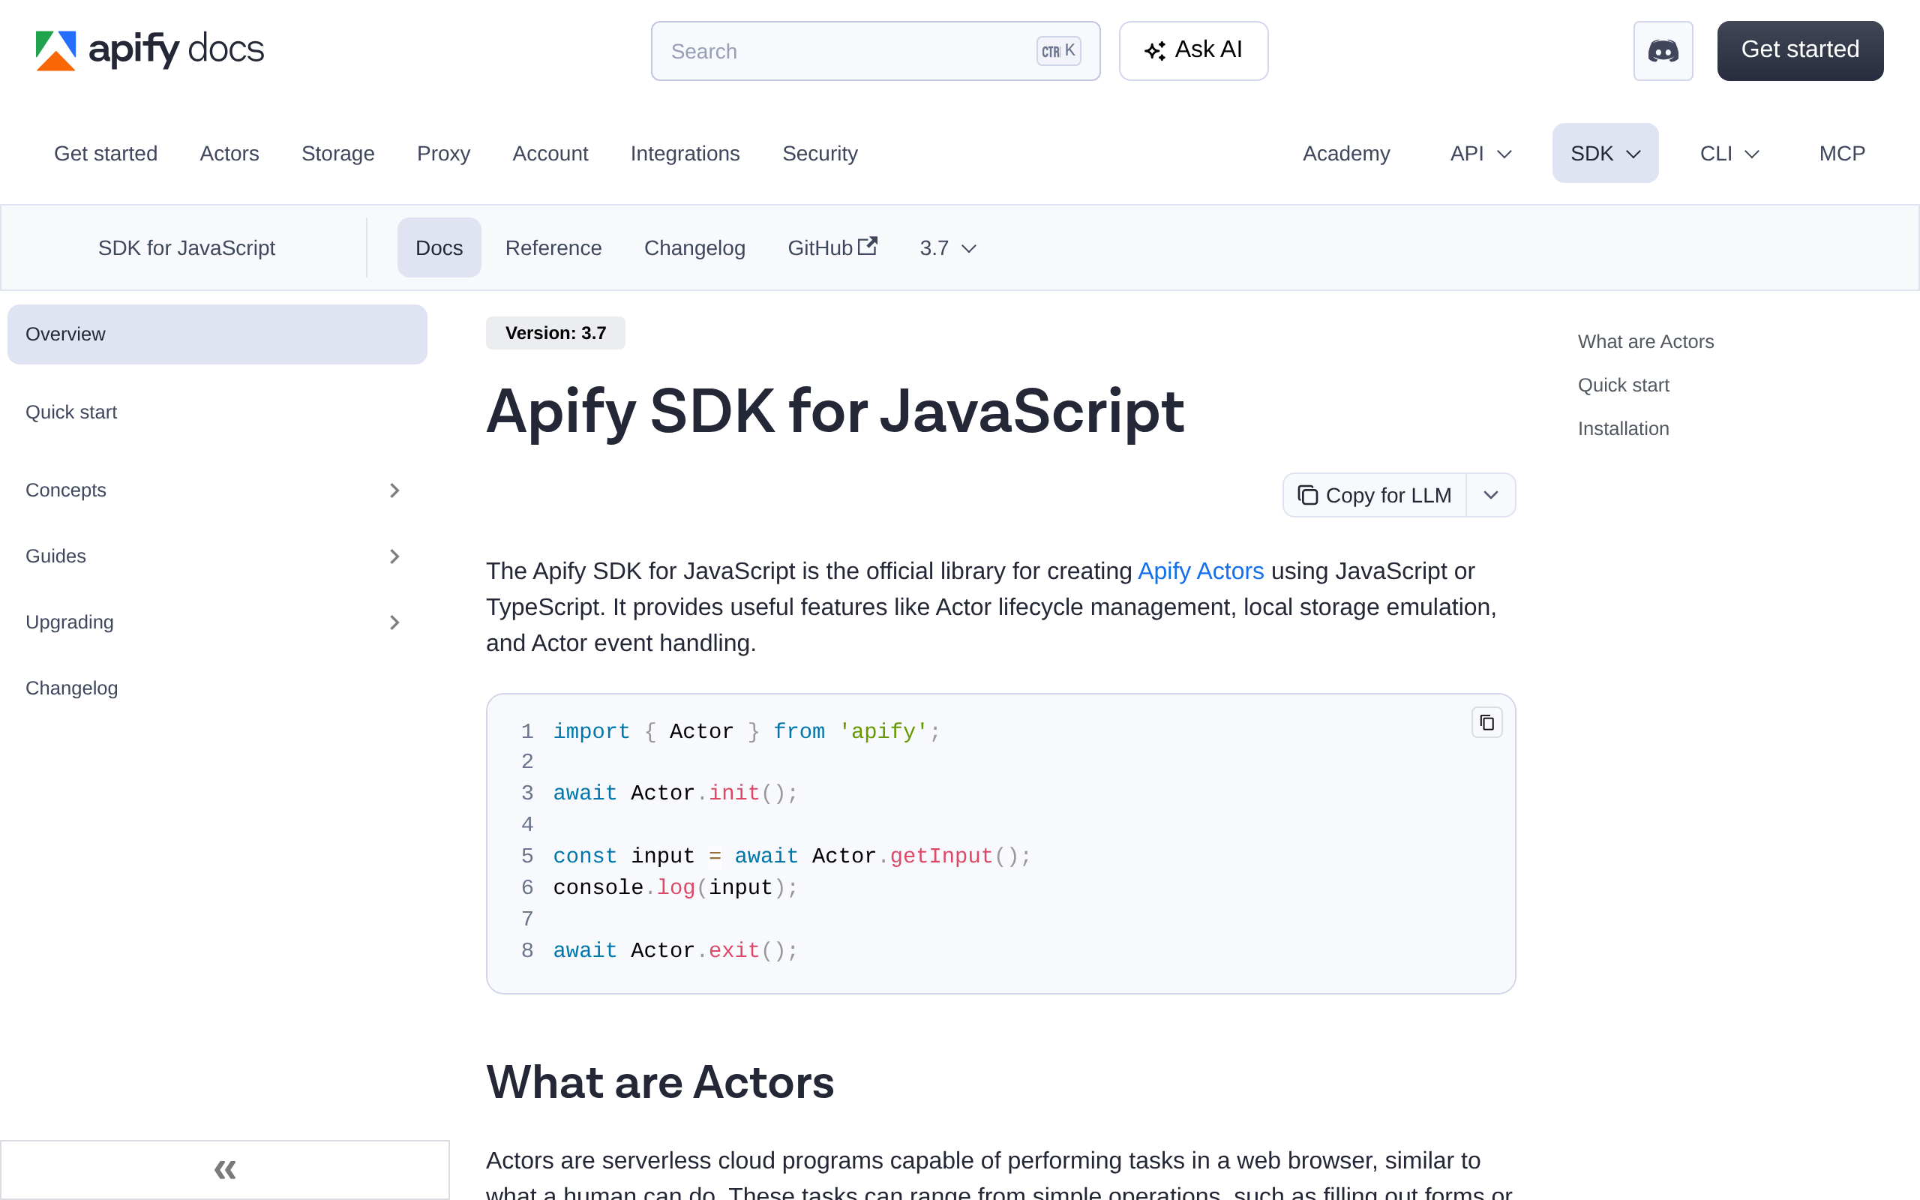
Task: Open the Proxy navigation item
Action: click(443, 153)
